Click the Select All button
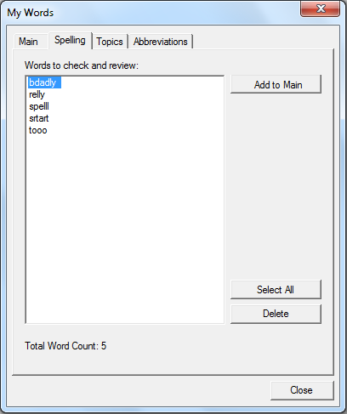This screenshot has width=347, height=414. pos(276,289)
